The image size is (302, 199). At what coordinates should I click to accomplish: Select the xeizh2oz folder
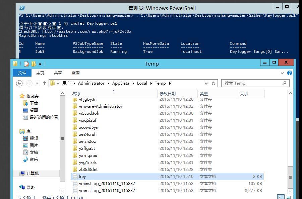coord(167,141)
